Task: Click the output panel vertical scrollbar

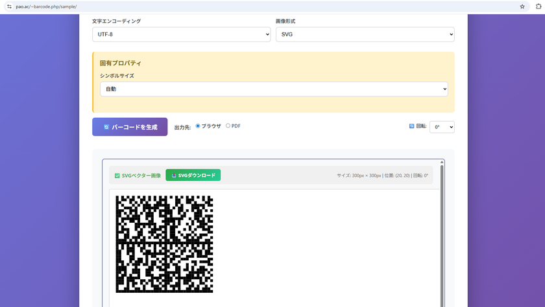Action: coord(442,233)
